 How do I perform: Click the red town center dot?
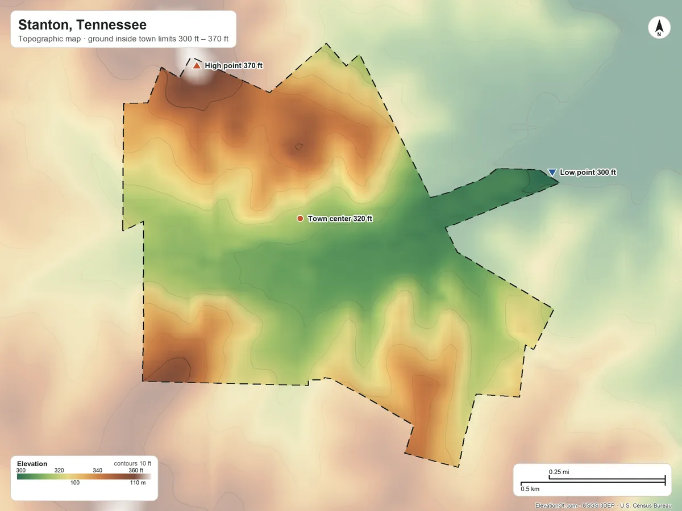[300, 219]
